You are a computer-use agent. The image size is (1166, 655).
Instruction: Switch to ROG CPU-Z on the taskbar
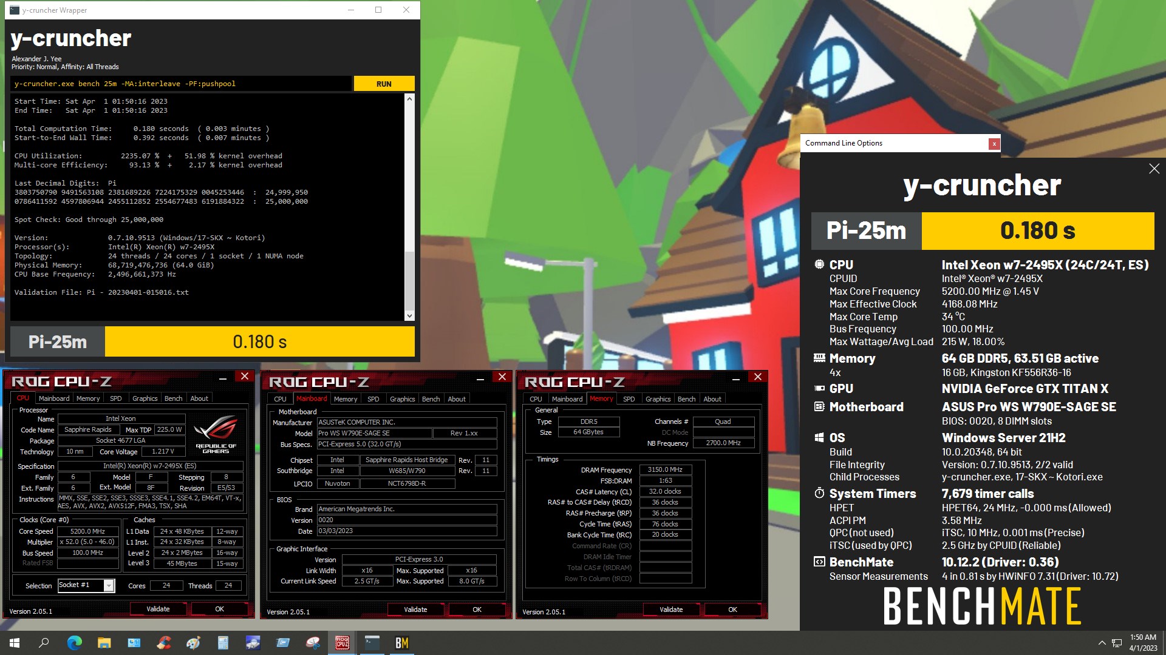point(342,643)
